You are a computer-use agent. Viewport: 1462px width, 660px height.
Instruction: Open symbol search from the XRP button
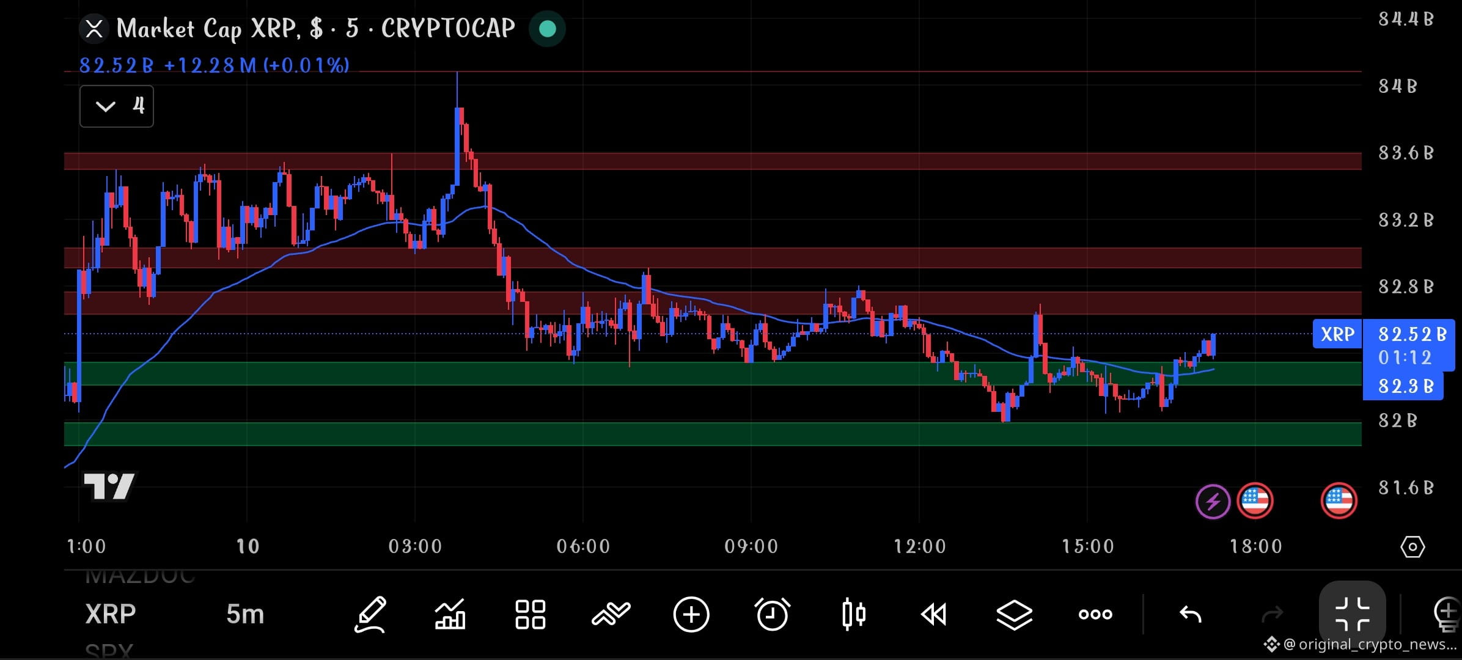pos(111,614)
